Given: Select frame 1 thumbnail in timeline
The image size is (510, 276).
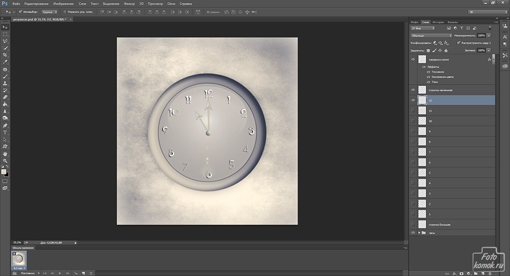Looking at the screenshot, I should 18,259.
